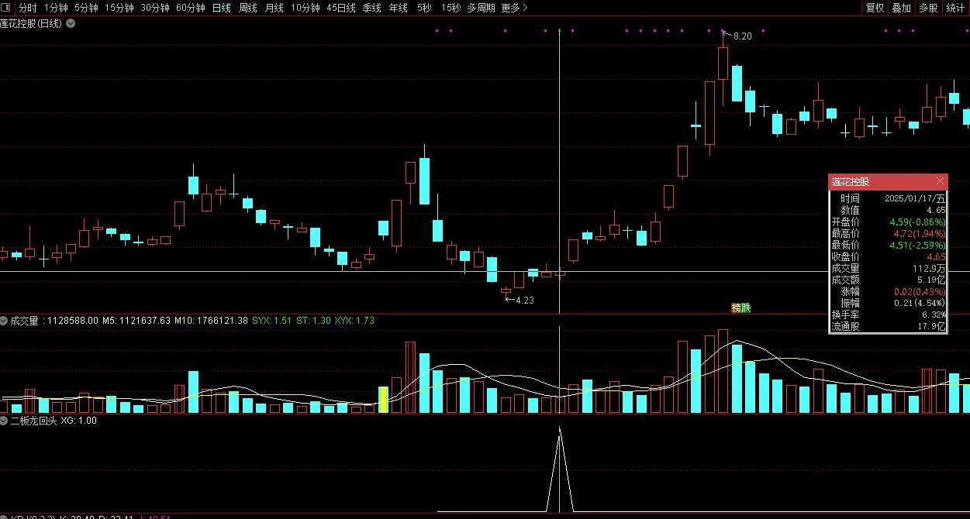
Task: Select the 5分钟 period tab
Action: [x=86, y=8]
